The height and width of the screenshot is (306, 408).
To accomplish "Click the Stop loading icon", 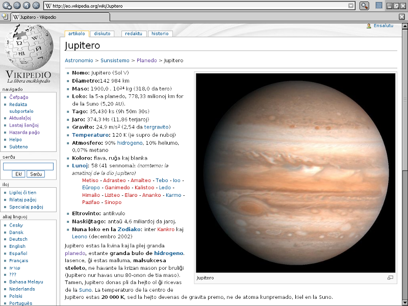I will pyautogui.click(x=36, y=6).
